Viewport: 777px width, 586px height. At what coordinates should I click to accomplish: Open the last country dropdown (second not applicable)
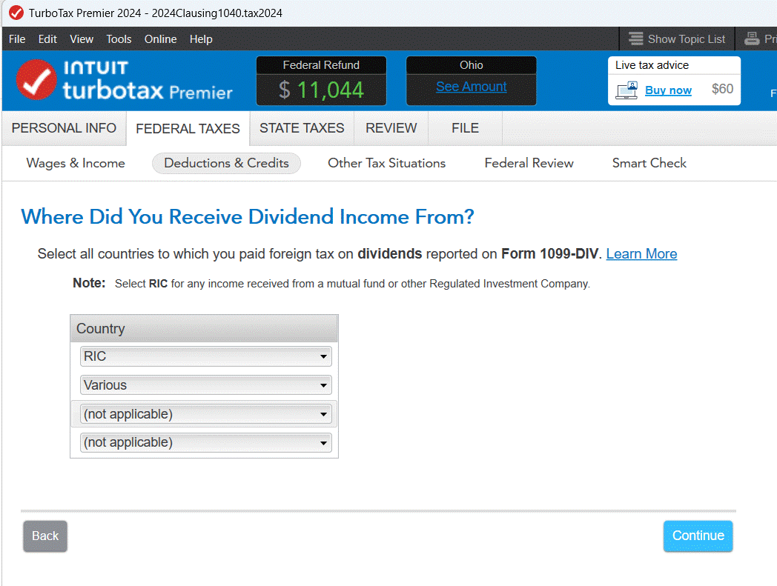click(x=205, y=442)
